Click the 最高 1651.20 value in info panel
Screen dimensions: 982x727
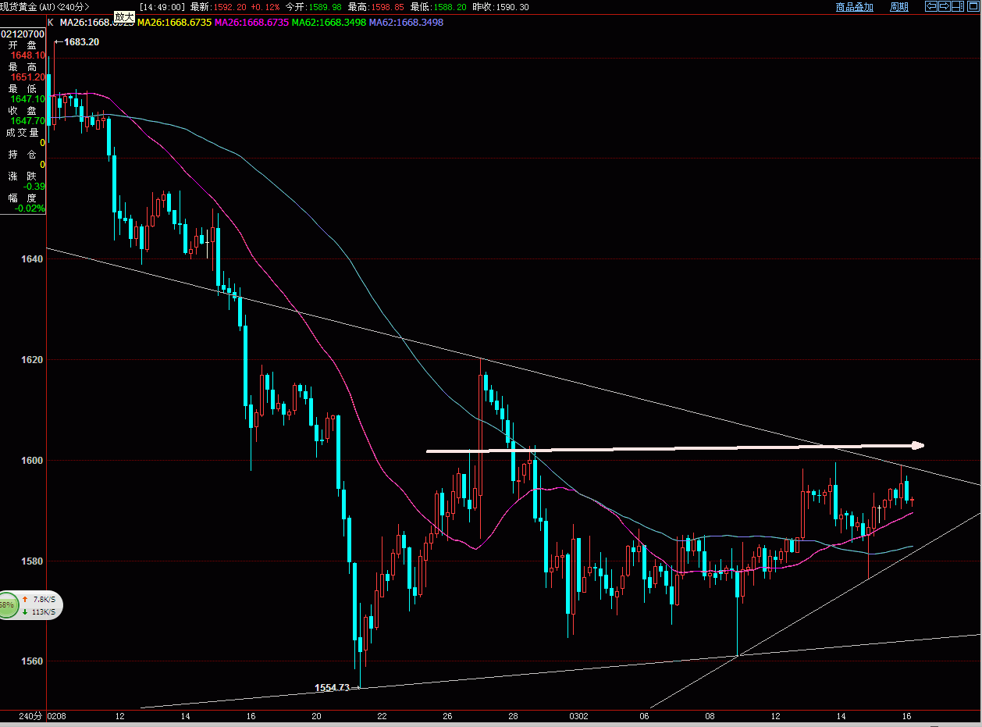[27, 77]
